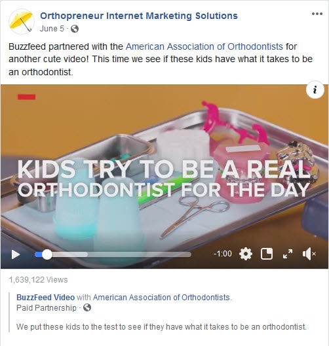The image size is (329, 346).
Task: Open American Association of Orthodontists partner link
Action: (161, 297)
